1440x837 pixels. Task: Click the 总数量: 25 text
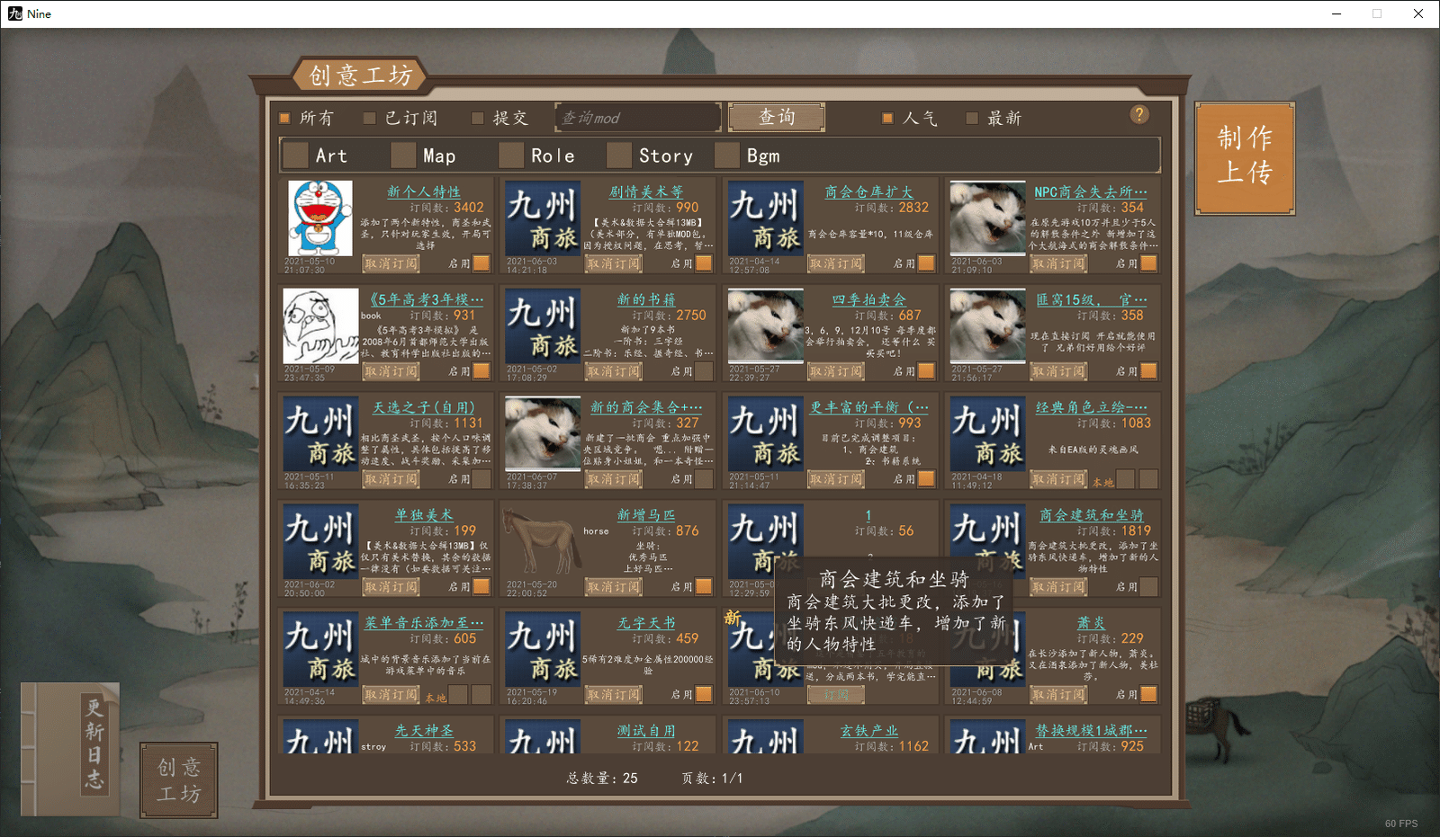tap(602, 778)
